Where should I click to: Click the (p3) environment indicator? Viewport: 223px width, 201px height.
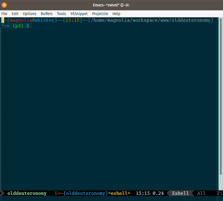coord(18,26)
